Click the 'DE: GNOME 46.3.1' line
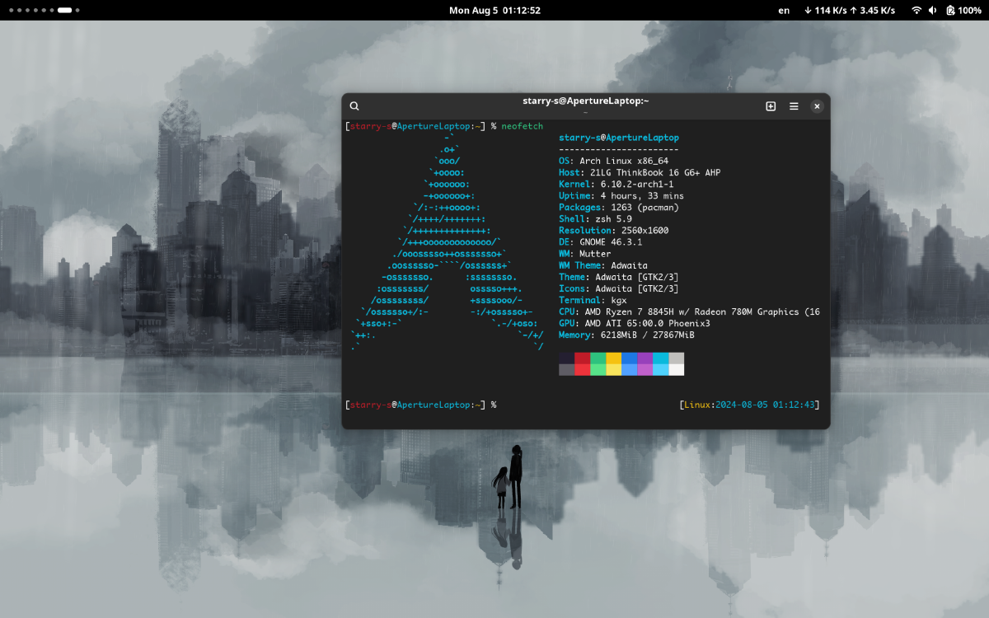 click(600, 242)
